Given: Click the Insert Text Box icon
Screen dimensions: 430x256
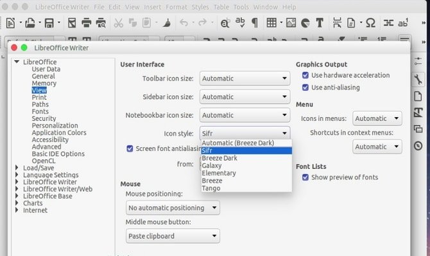Looking at the screenshot, I should 320,23.
